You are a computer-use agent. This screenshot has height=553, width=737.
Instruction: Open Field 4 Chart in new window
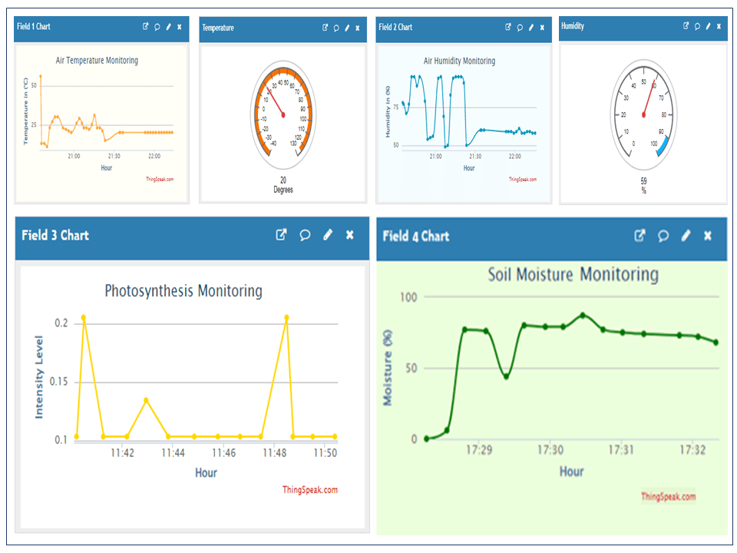(x=640, y=236)
